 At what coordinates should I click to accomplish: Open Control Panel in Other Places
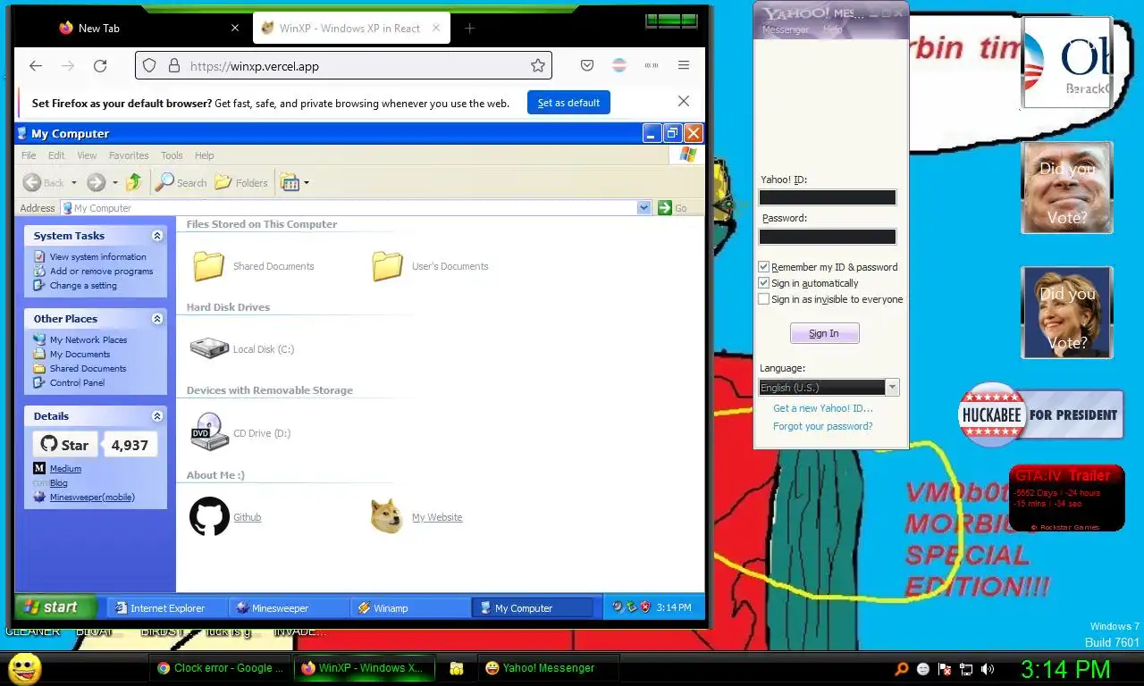click(77, 382)
